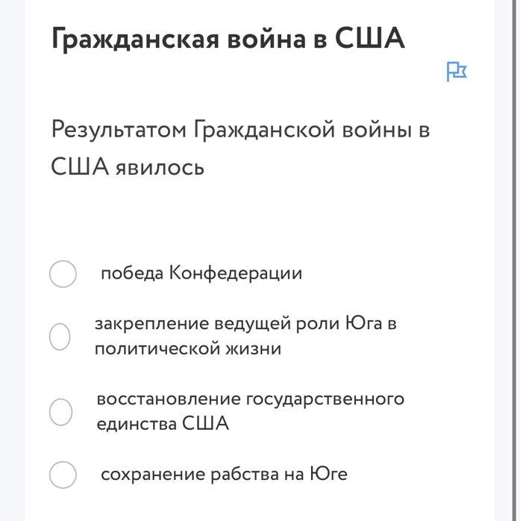This screenshot has width=520, height=521.
Task: Click the word 'Юге' in the last option
Action: point(329,473)
